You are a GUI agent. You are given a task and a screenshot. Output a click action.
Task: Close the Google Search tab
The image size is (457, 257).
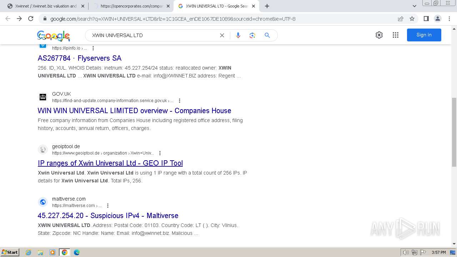pos(253,6)
